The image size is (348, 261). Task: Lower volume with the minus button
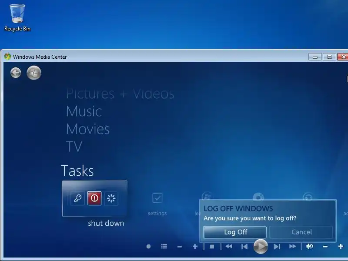pos(325,247)
